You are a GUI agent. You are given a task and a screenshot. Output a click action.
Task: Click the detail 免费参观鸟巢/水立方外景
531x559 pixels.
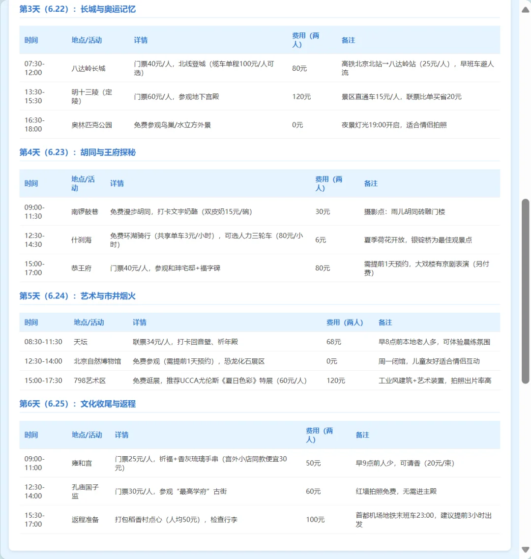pos(172,125)
